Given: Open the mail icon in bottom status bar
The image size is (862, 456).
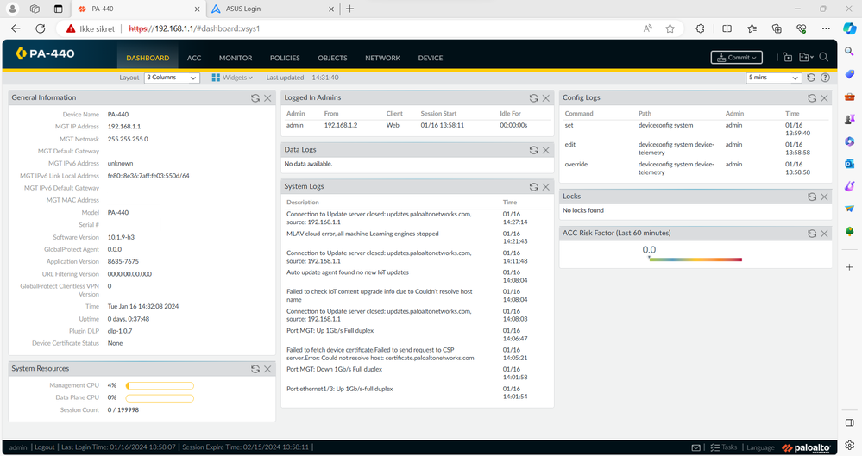Looking at the screenshot, I should (696, 447).
